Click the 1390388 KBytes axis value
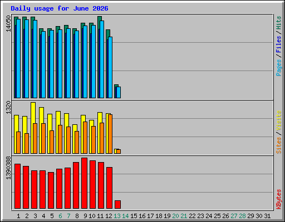Image resolution: width=285 pixels, height=222 pixels. (x=8, y=168)
